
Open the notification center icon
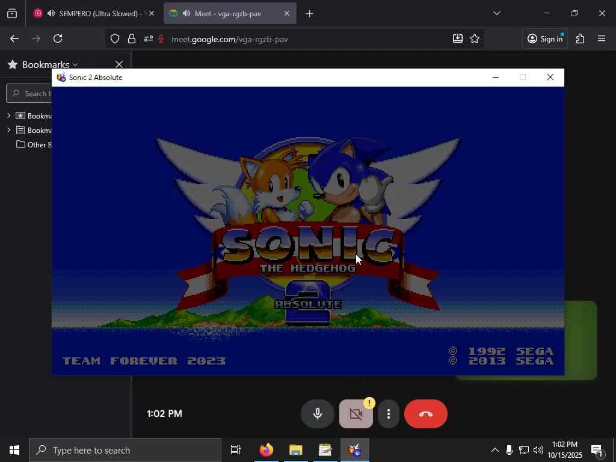tap(597, 451)
